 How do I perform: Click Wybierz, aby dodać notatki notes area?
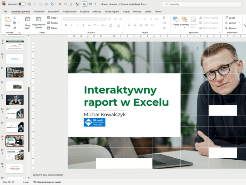pos(48,175)
